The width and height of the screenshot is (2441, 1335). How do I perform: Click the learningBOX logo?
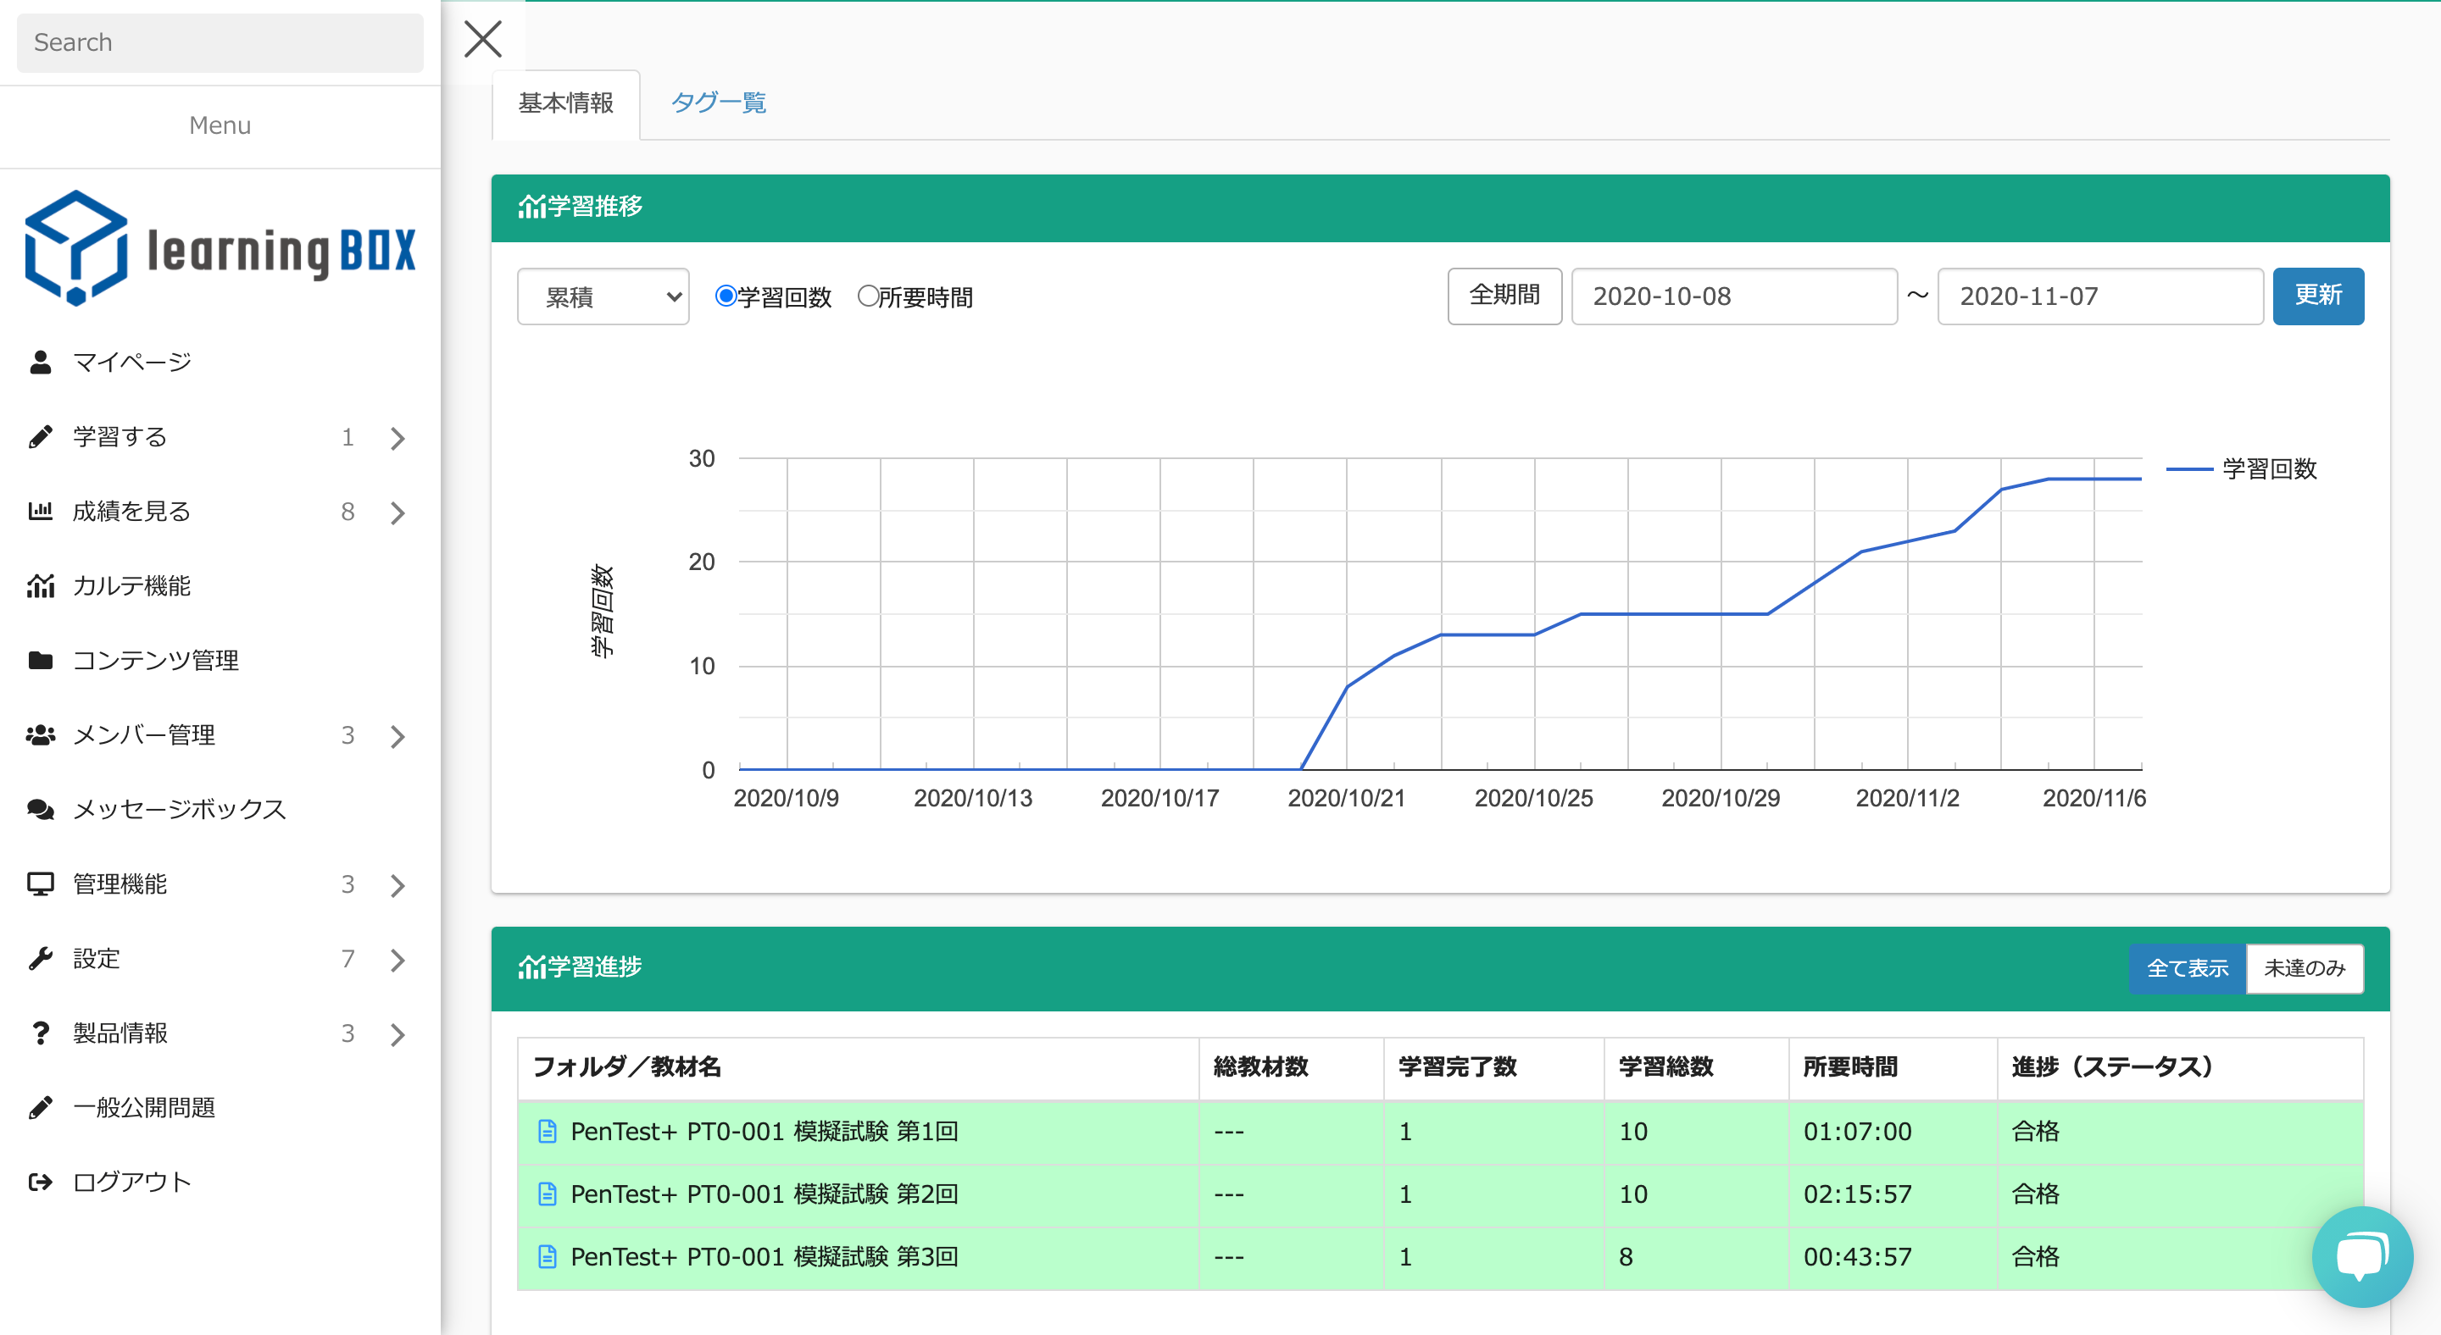[x=220, y=248]
